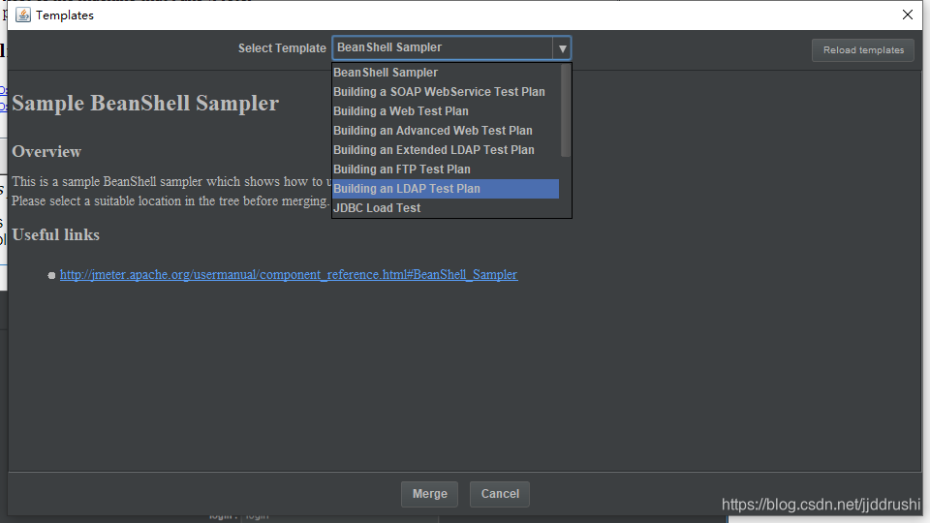The height and width of the screenshot is (523, 930).
Task: Click the Merge button
Action: 429,494
